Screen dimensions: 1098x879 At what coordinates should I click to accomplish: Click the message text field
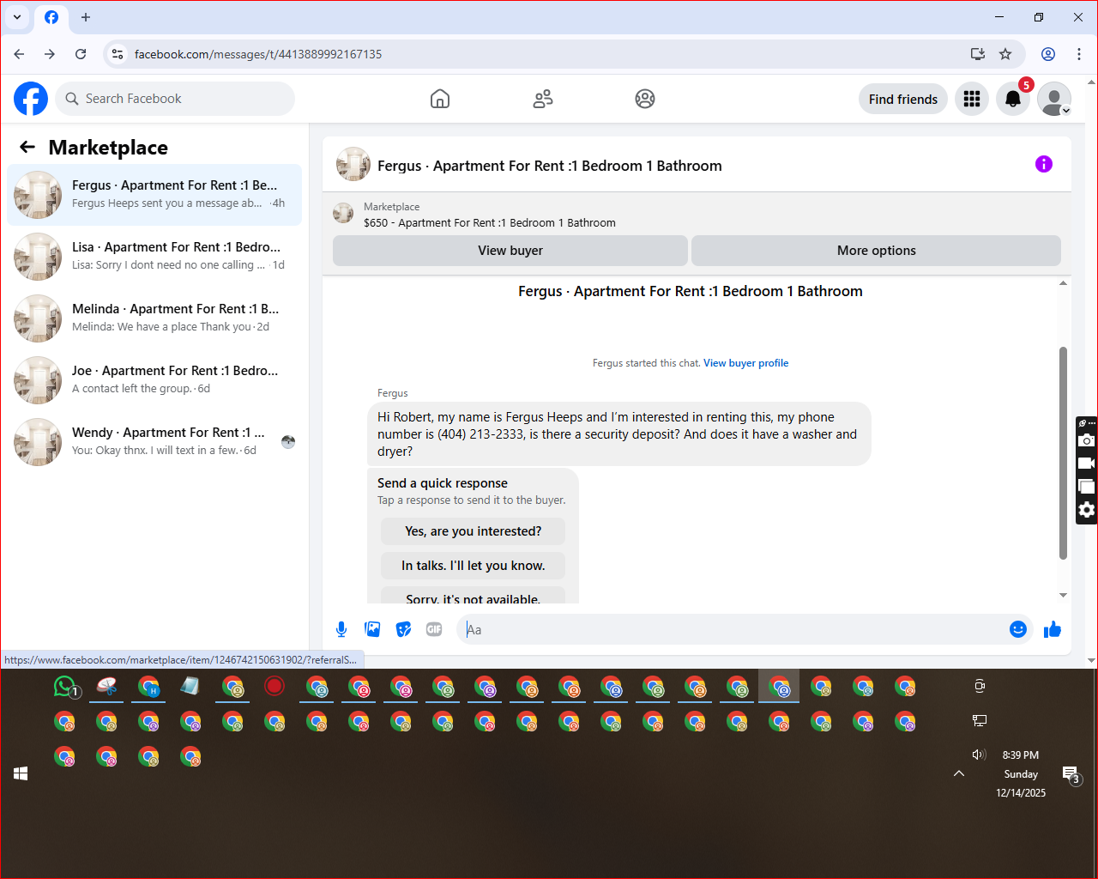click(x=733, y=629)
